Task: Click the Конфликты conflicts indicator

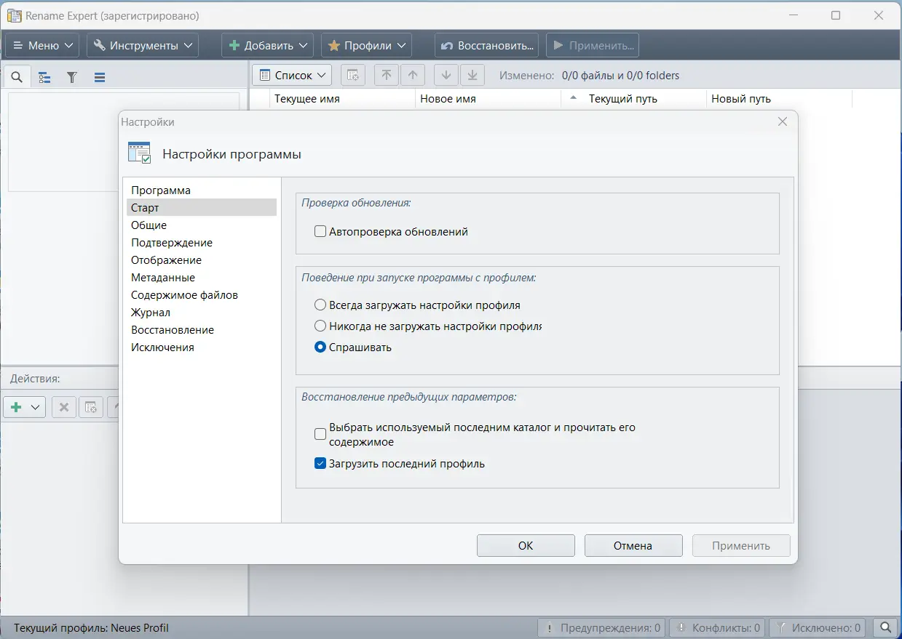Action: pyautogui.click(x=718, y=627)
